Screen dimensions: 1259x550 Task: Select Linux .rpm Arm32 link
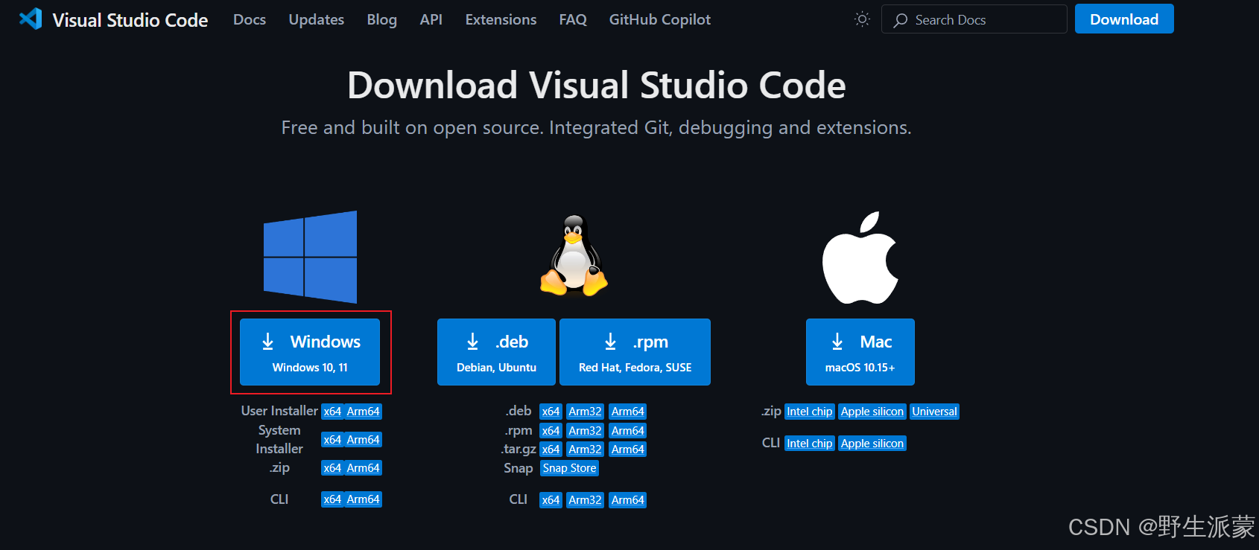click(x=585, y=431)
